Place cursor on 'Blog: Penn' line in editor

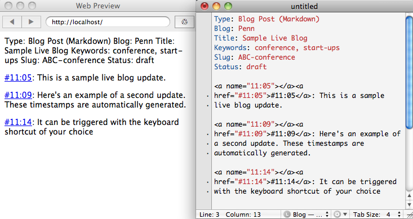pos(234,28)
